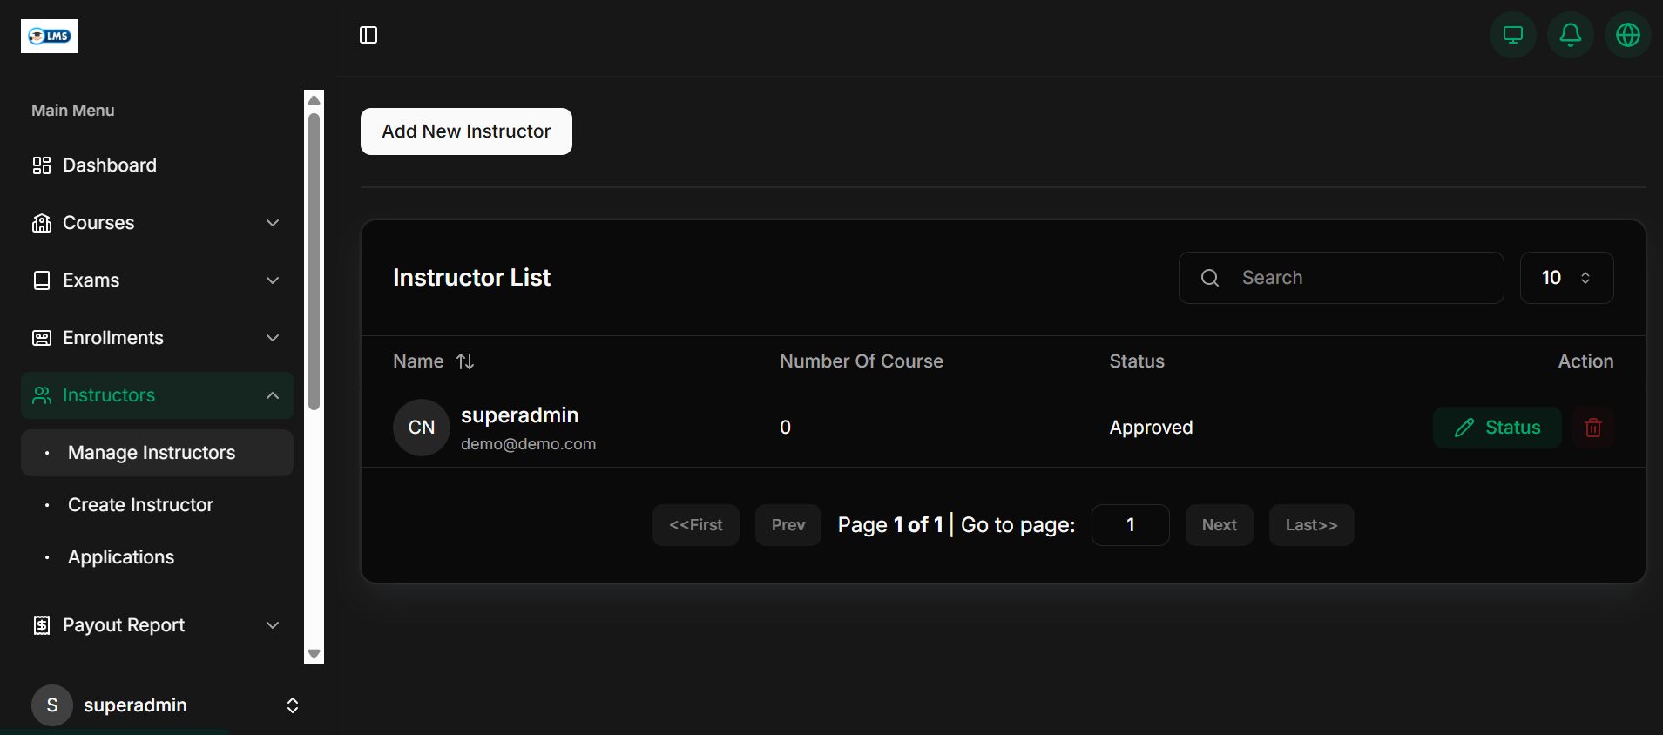Toggle the sidebar panel icon

click(368, 35)
